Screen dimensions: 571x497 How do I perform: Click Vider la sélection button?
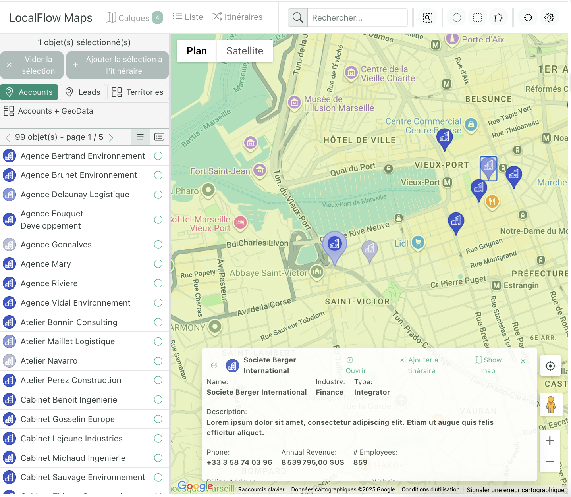pyautogui.click(x=32, y=65)
